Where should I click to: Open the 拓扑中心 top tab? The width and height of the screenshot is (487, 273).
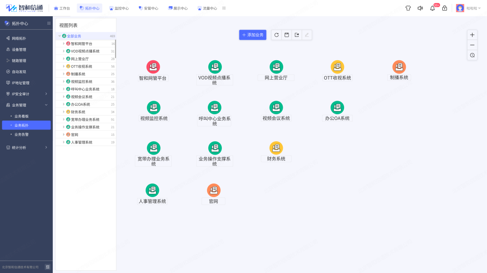pos(89,9)
